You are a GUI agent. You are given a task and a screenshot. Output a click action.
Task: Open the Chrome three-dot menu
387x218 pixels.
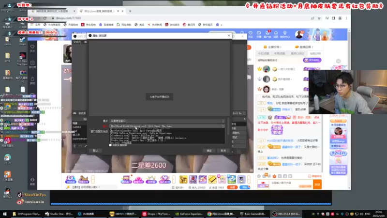click(x=346, y=18)
